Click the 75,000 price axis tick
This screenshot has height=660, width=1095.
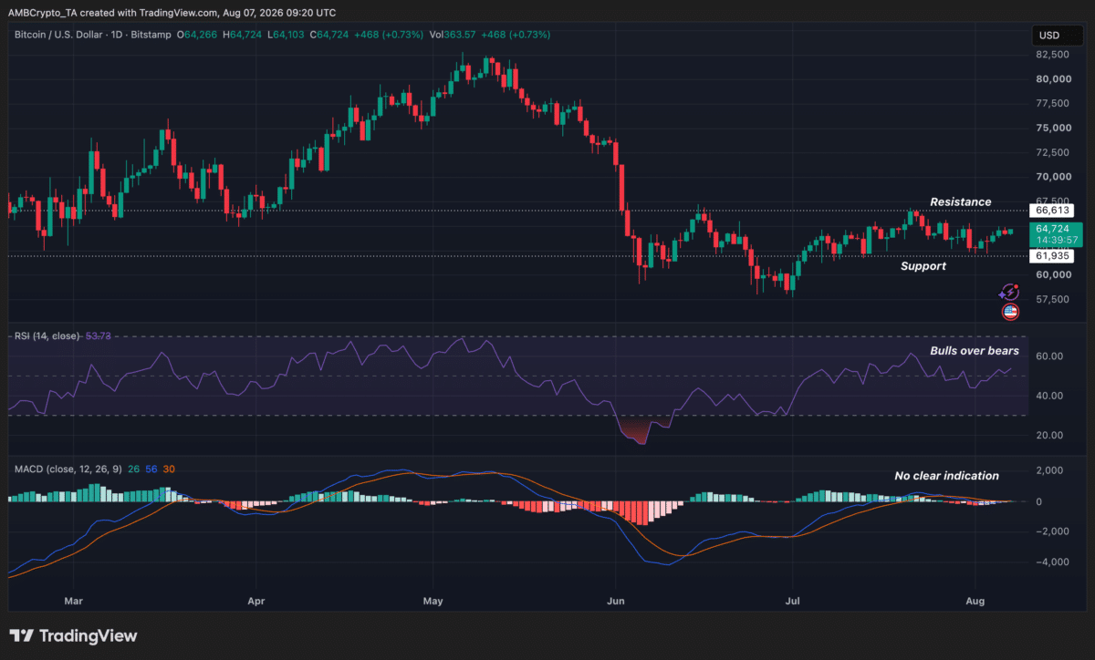pos(1053,128)
